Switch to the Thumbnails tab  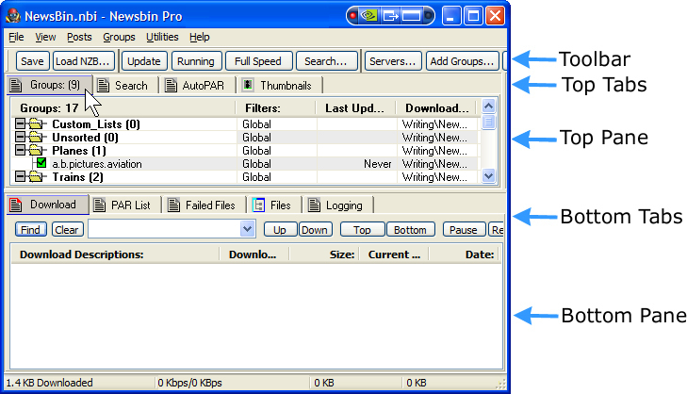click(280, 86)
